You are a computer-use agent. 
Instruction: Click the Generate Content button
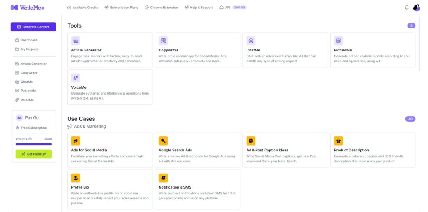pyautogui.click(x=33, y=27)
